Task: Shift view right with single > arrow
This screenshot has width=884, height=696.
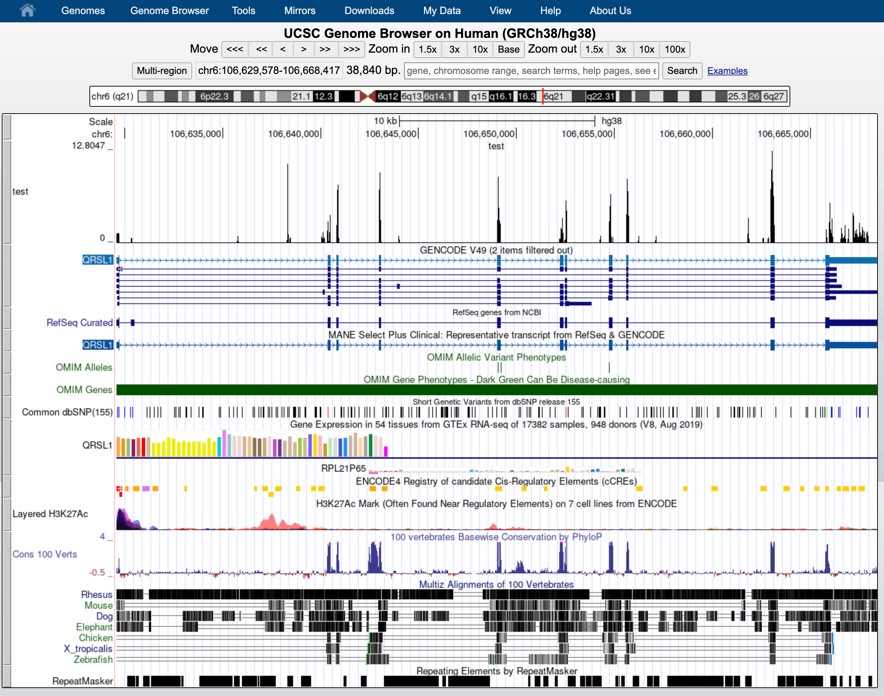Action: coord(304,49)
